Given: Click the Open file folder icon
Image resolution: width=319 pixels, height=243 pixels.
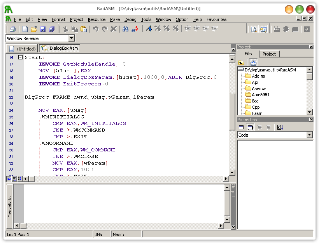Looking at the screenshot, I should [34, 29].
